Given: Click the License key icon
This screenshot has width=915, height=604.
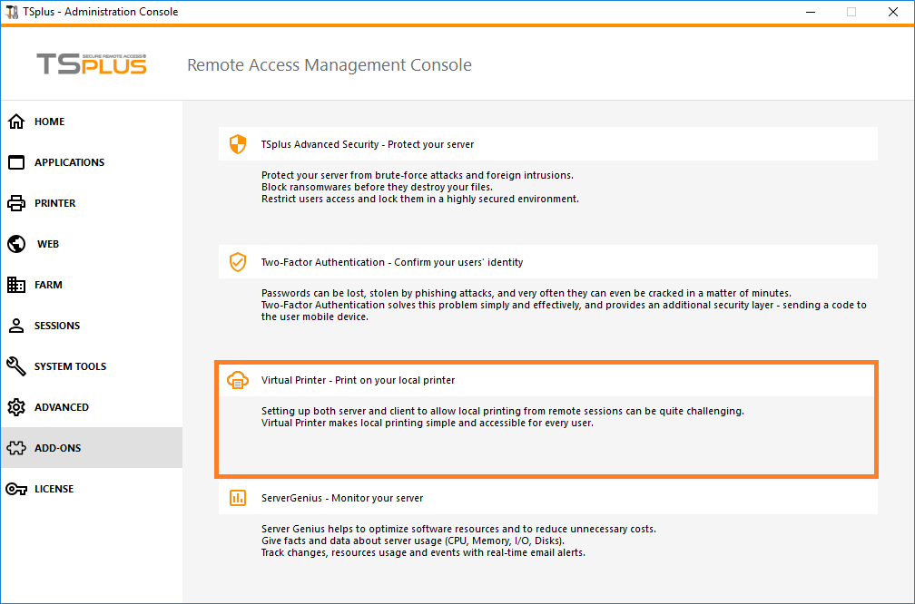Looking at the screenshot, I should pos(16,489).
